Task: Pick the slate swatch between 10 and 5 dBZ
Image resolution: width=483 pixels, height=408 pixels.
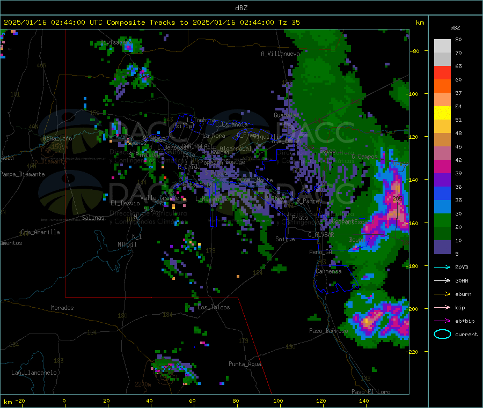Action: coord(442,247)
